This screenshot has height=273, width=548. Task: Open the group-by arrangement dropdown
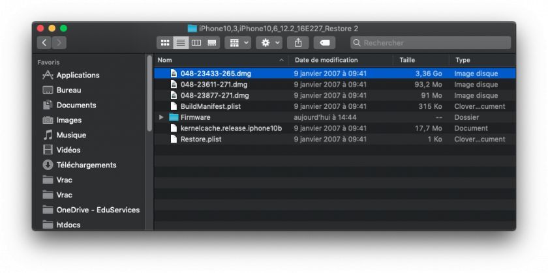click(x=237, y=42)
